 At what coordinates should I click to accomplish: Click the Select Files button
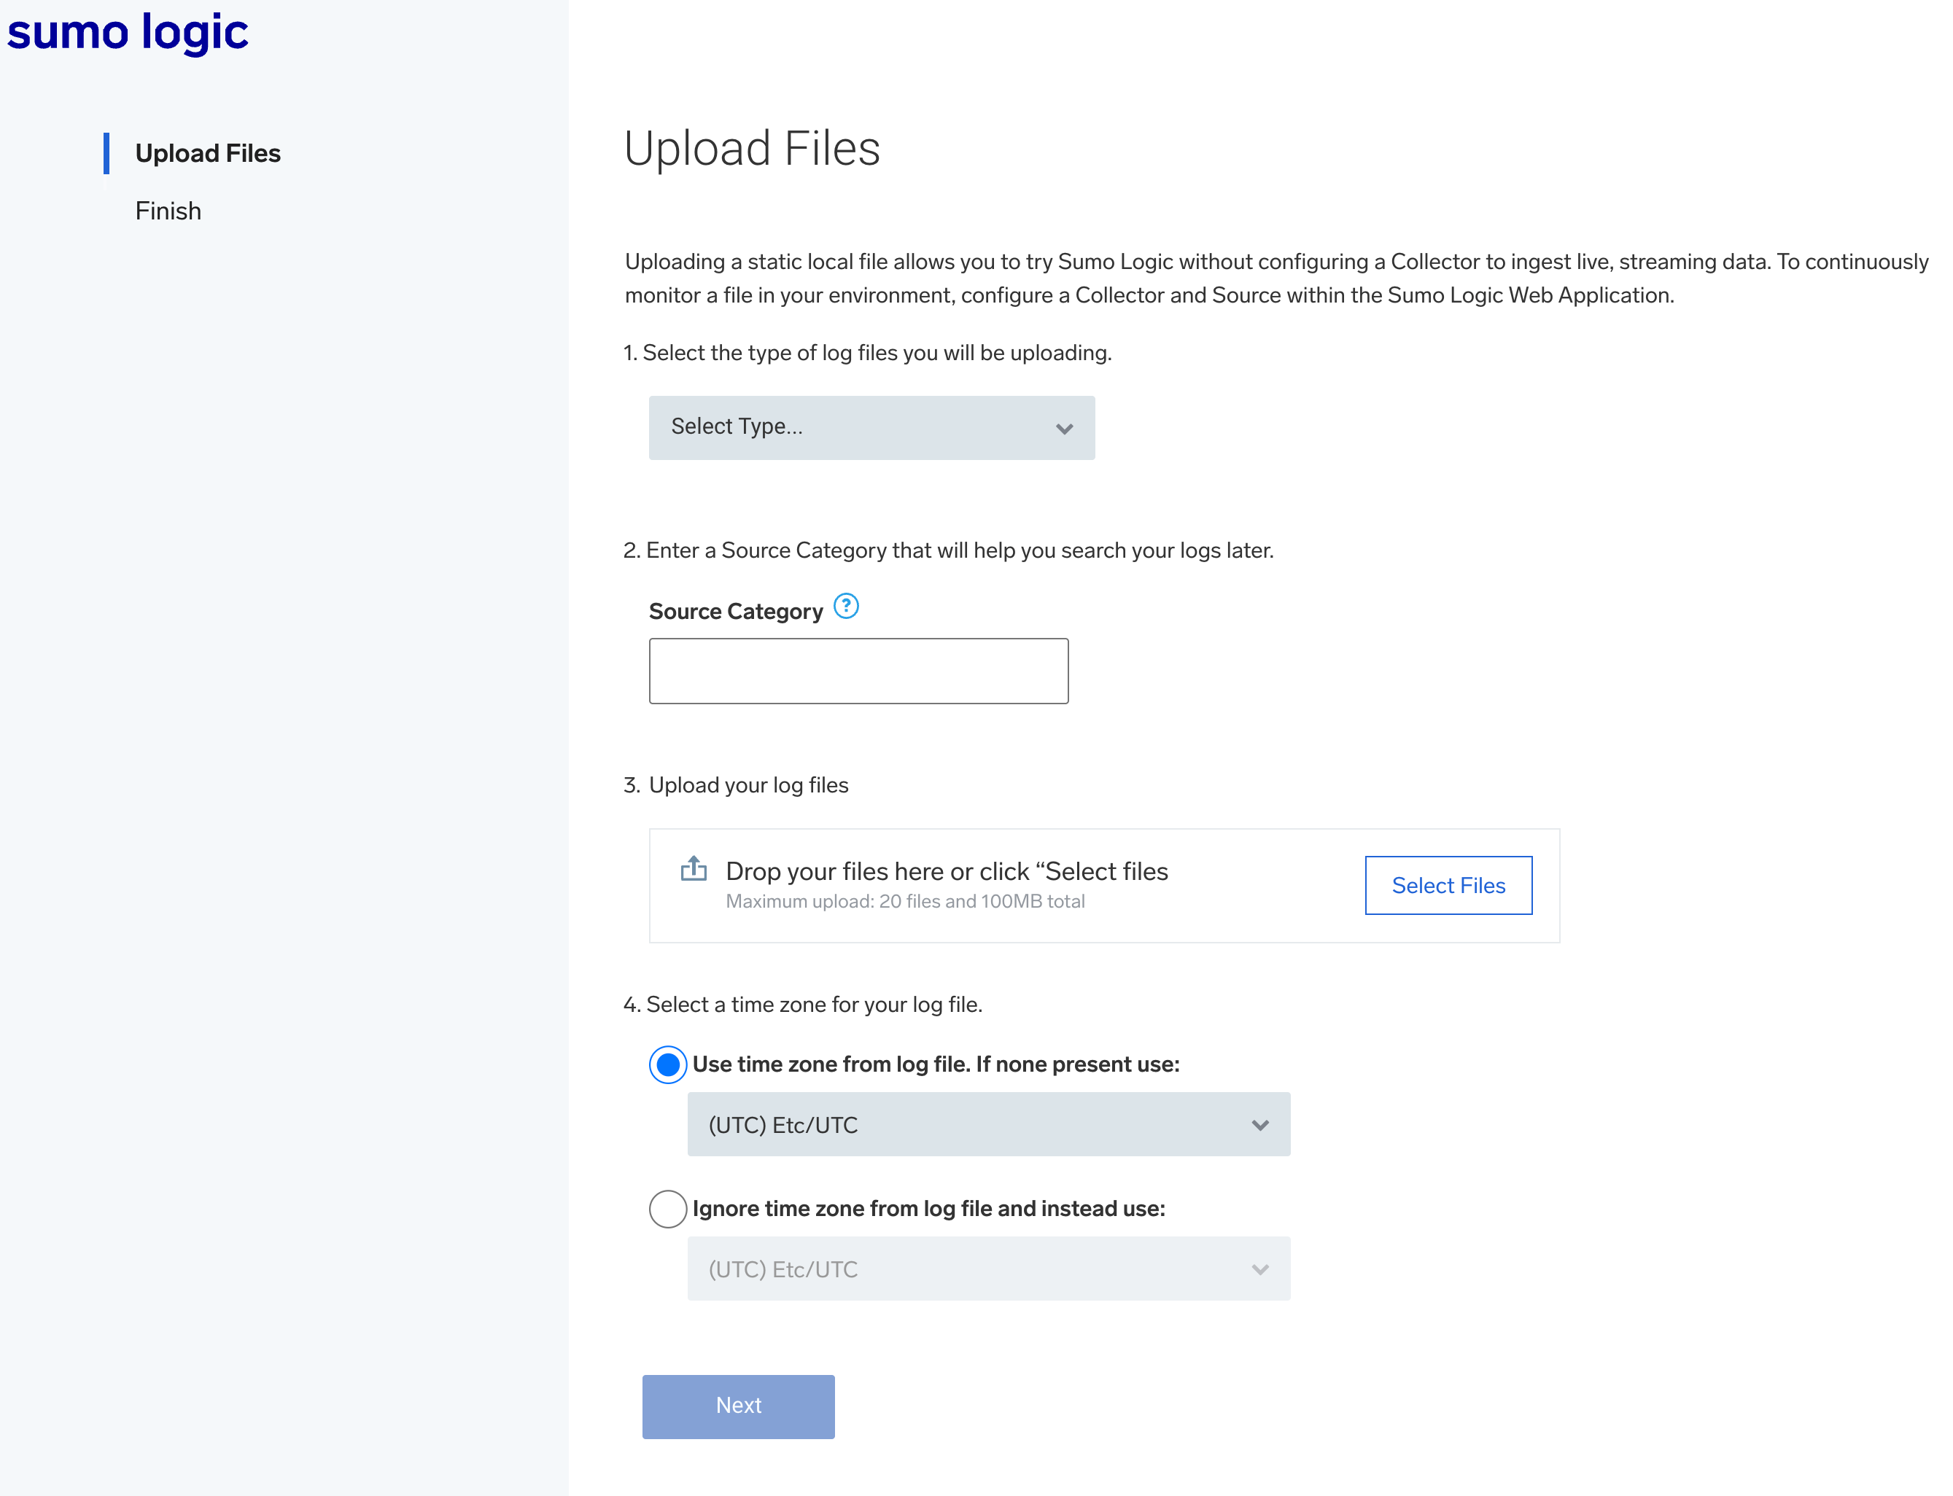pyautogui.click(x=1447, y=885)
